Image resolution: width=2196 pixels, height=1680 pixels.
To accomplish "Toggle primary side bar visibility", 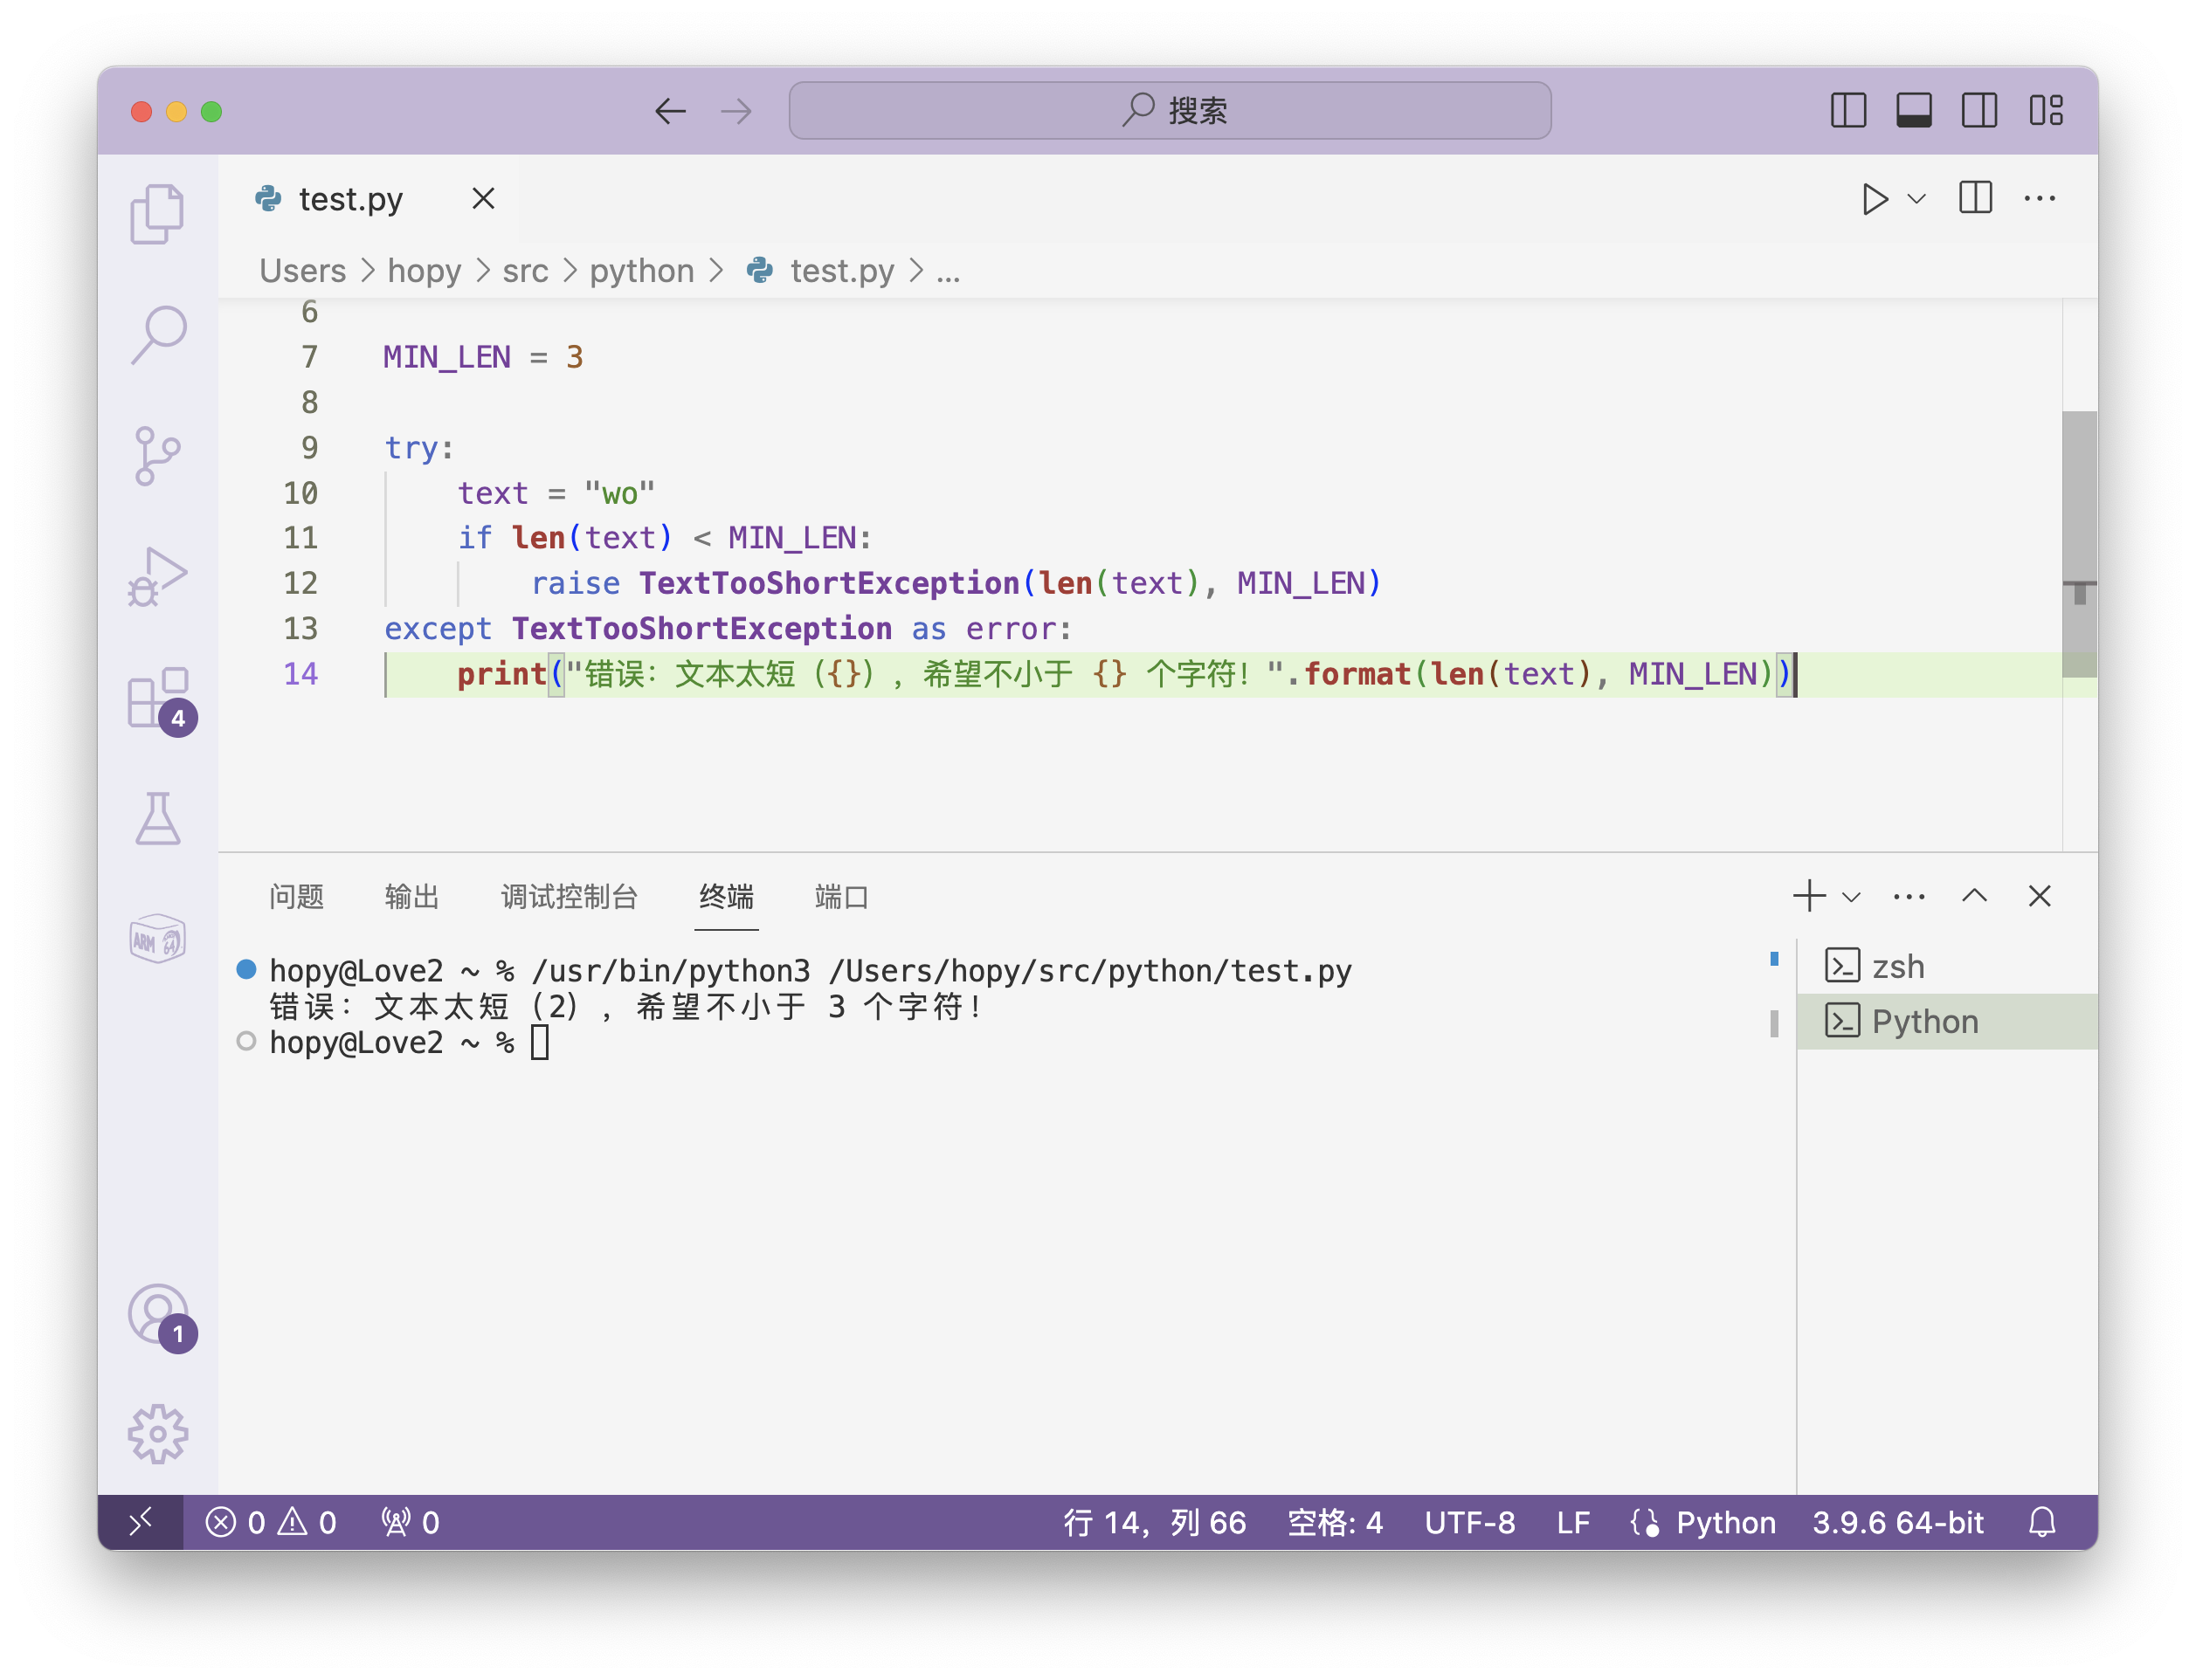I will (x=1847, y=110).
